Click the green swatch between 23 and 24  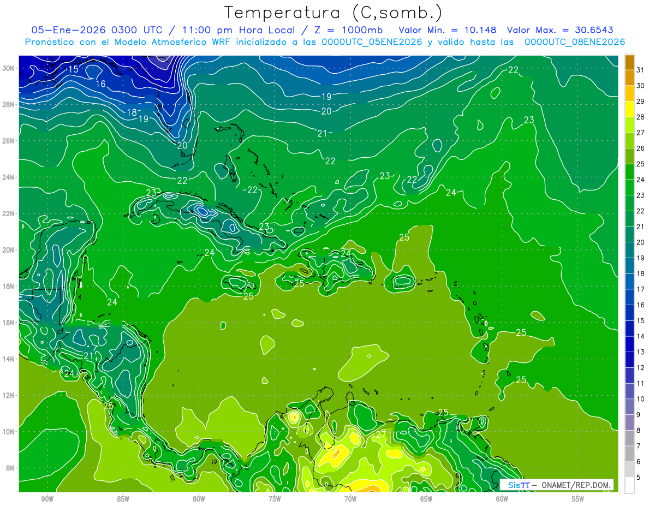pyautogui.click(x=629, y=187)
